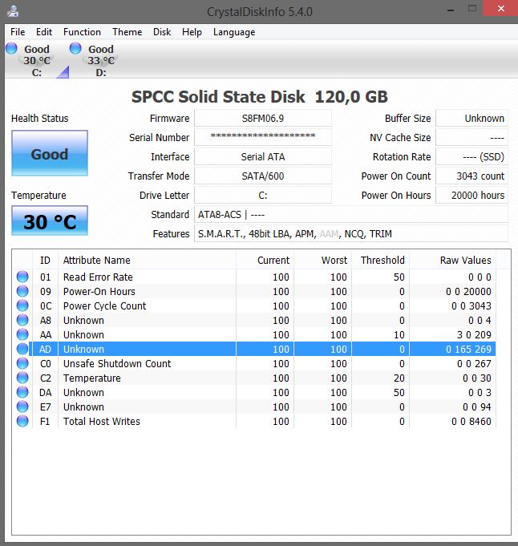Open the Disk menu

[162, 32]
